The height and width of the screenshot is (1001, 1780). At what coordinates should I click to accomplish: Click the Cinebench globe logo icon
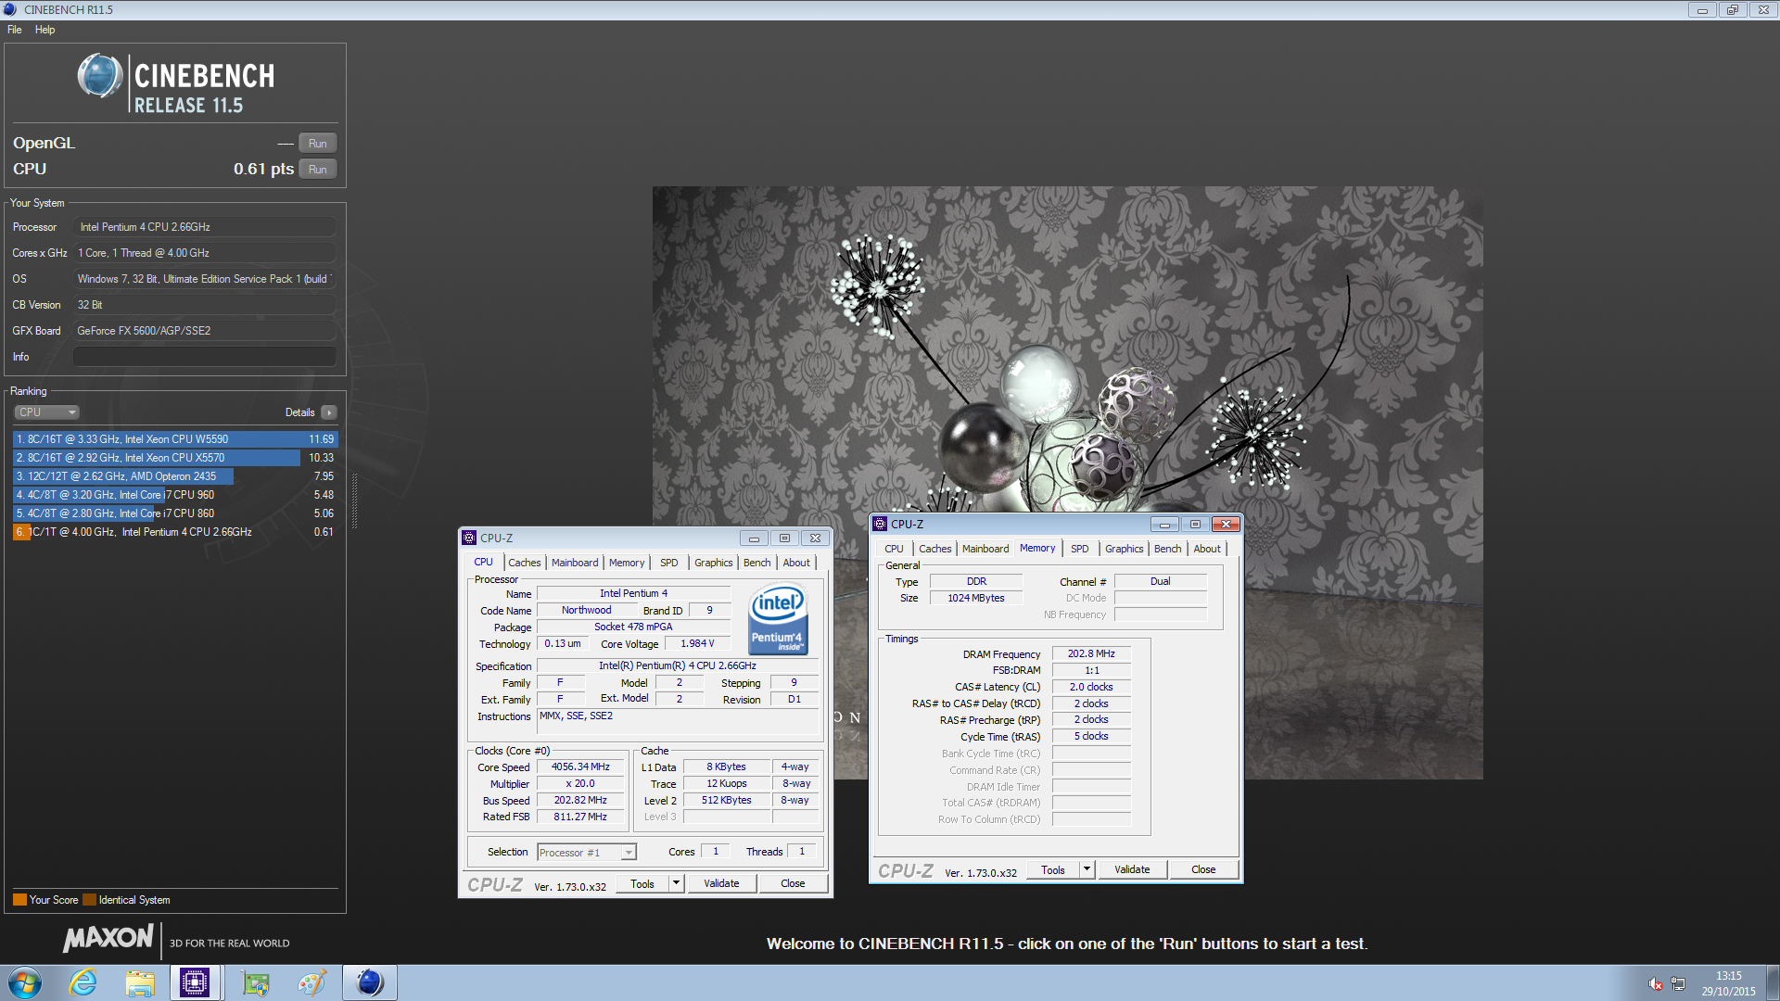pos(99,77)
